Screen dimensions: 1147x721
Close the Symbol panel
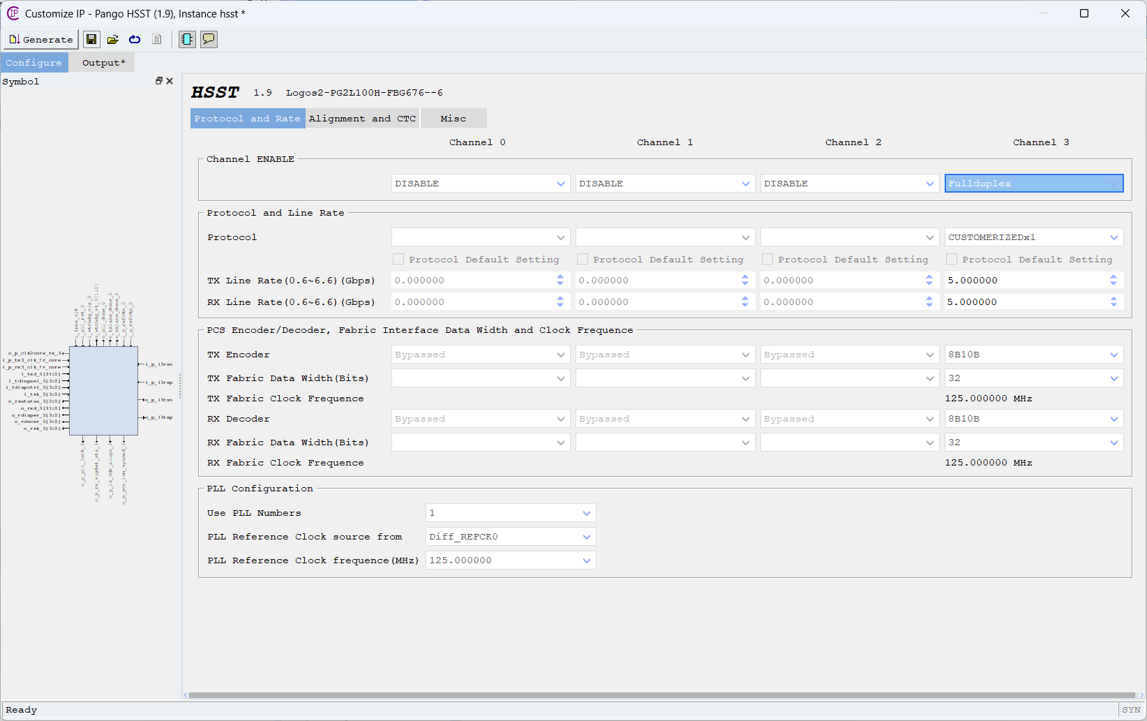(x=170, y=81)
